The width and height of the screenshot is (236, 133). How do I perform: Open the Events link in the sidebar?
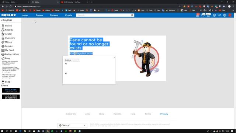5,85
